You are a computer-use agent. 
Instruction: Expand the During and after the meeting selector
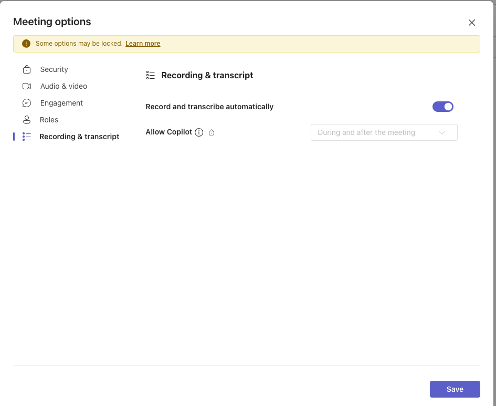384,132
